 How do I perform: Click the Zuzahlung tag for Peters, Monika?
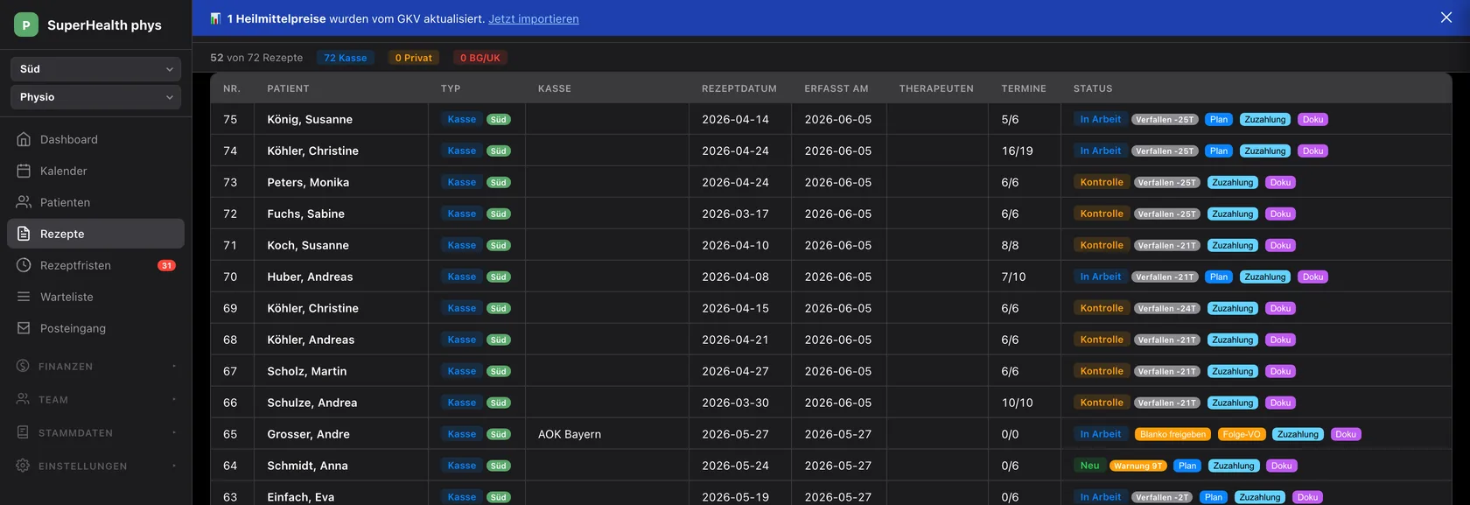click(1233, 182)
